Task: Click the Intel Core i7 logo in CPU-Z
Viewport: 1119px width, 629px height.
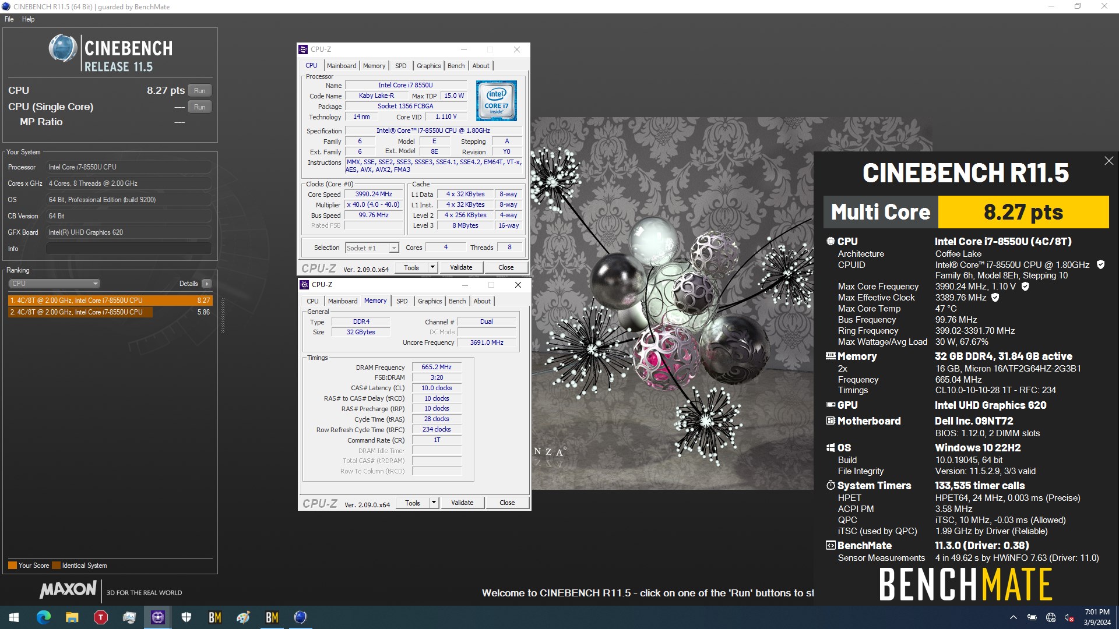Action: pyautogui.click(x=497, y=101)
